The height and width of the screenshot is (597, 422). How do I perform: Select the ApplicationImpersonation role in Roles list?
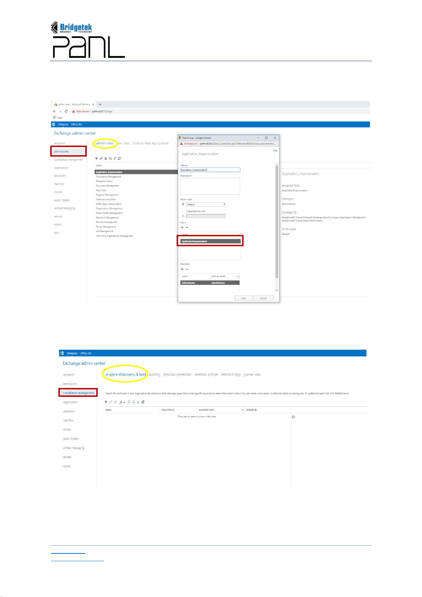tap(210, 241)
